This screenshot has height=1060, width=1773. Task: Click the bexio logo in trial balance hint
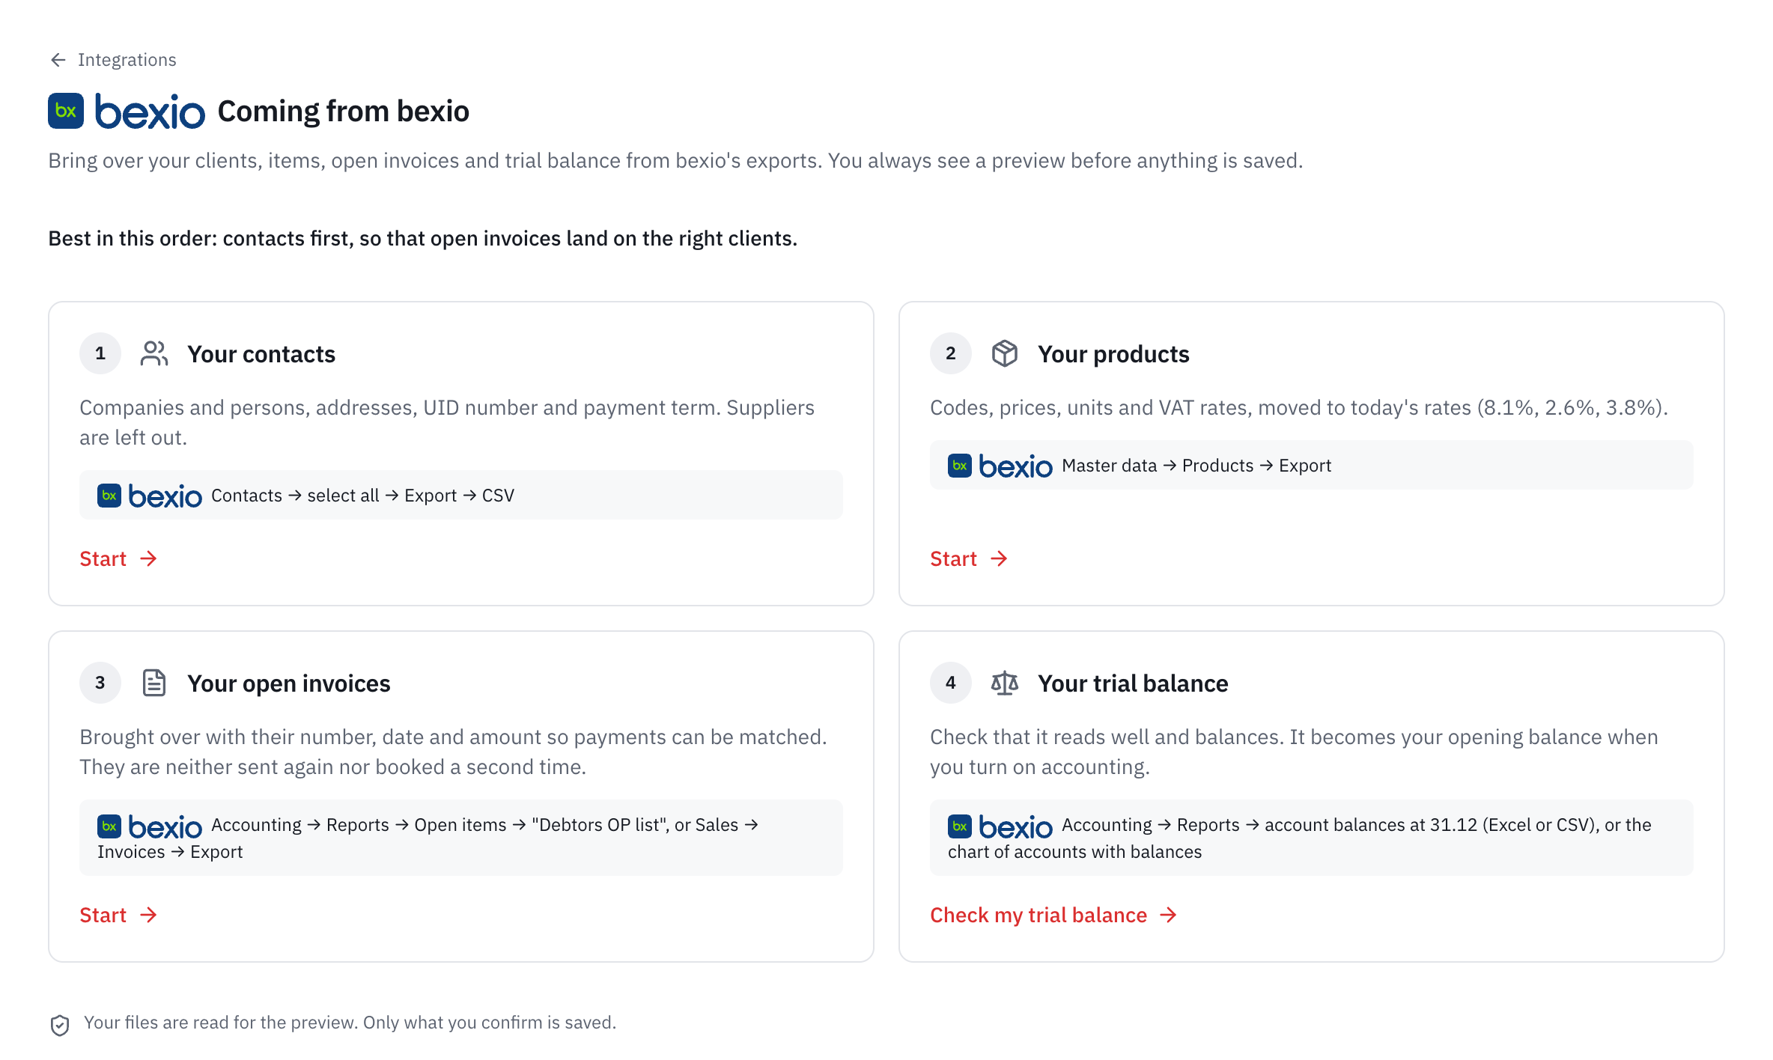tap(1000, 826)
